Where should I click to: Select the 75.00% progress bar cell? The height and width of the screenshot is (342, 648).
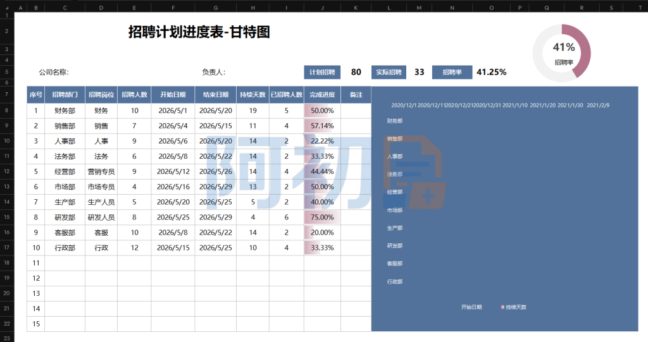point(322,217)
